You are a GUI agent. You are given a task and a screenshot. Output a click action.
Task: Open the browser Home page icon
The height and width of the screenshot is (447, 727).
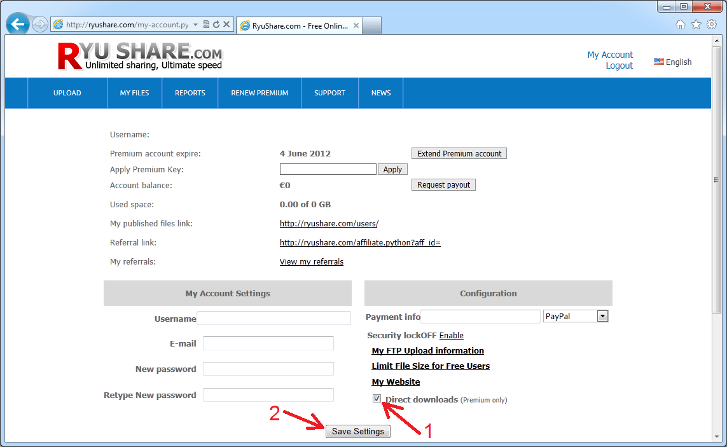680,25
